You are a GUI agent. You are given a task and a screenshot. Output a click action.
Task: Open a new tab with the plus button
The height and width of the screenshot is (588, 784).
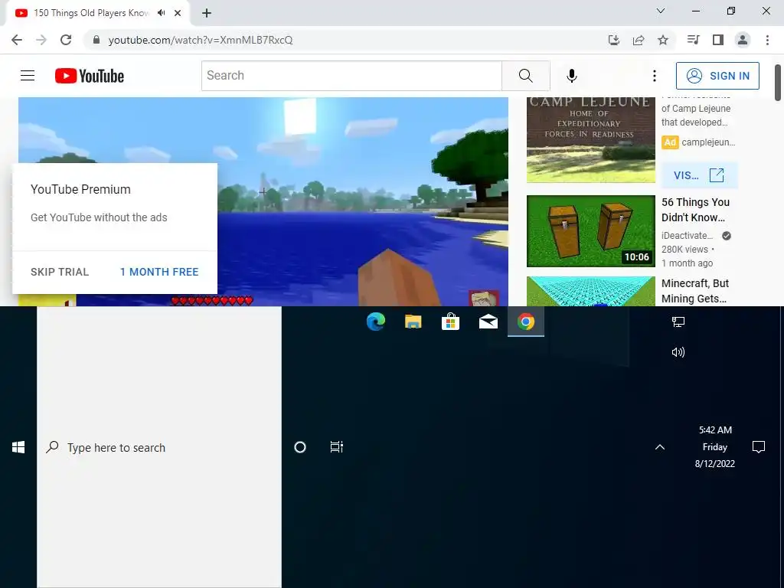pos(207,14)
